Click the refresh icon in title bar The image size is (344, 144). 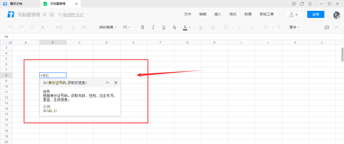coord(302,4)
